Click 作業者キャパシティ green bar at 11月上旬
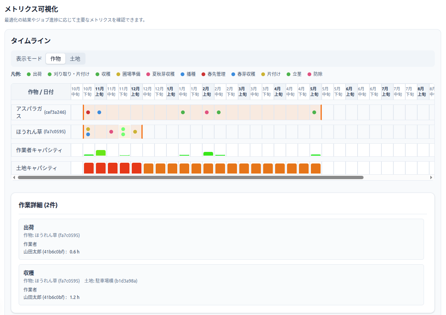 pos(101,153)
